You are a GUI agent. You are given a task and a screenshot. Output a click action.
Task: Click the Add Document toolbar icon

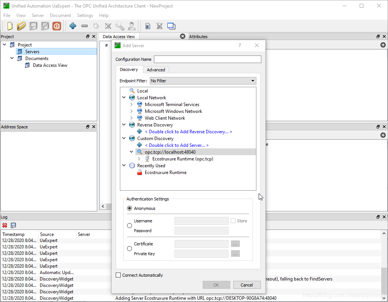tap(148, 26)
